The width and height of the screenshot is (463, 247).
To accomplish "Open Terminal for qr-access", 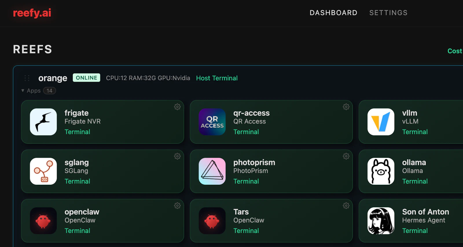I will [x=246, y=132].
